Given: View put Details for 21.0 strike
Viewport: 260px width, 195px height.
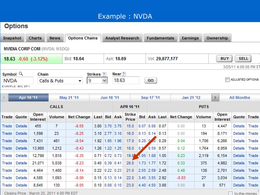Looking at the screenshot, I should (239, 170).
